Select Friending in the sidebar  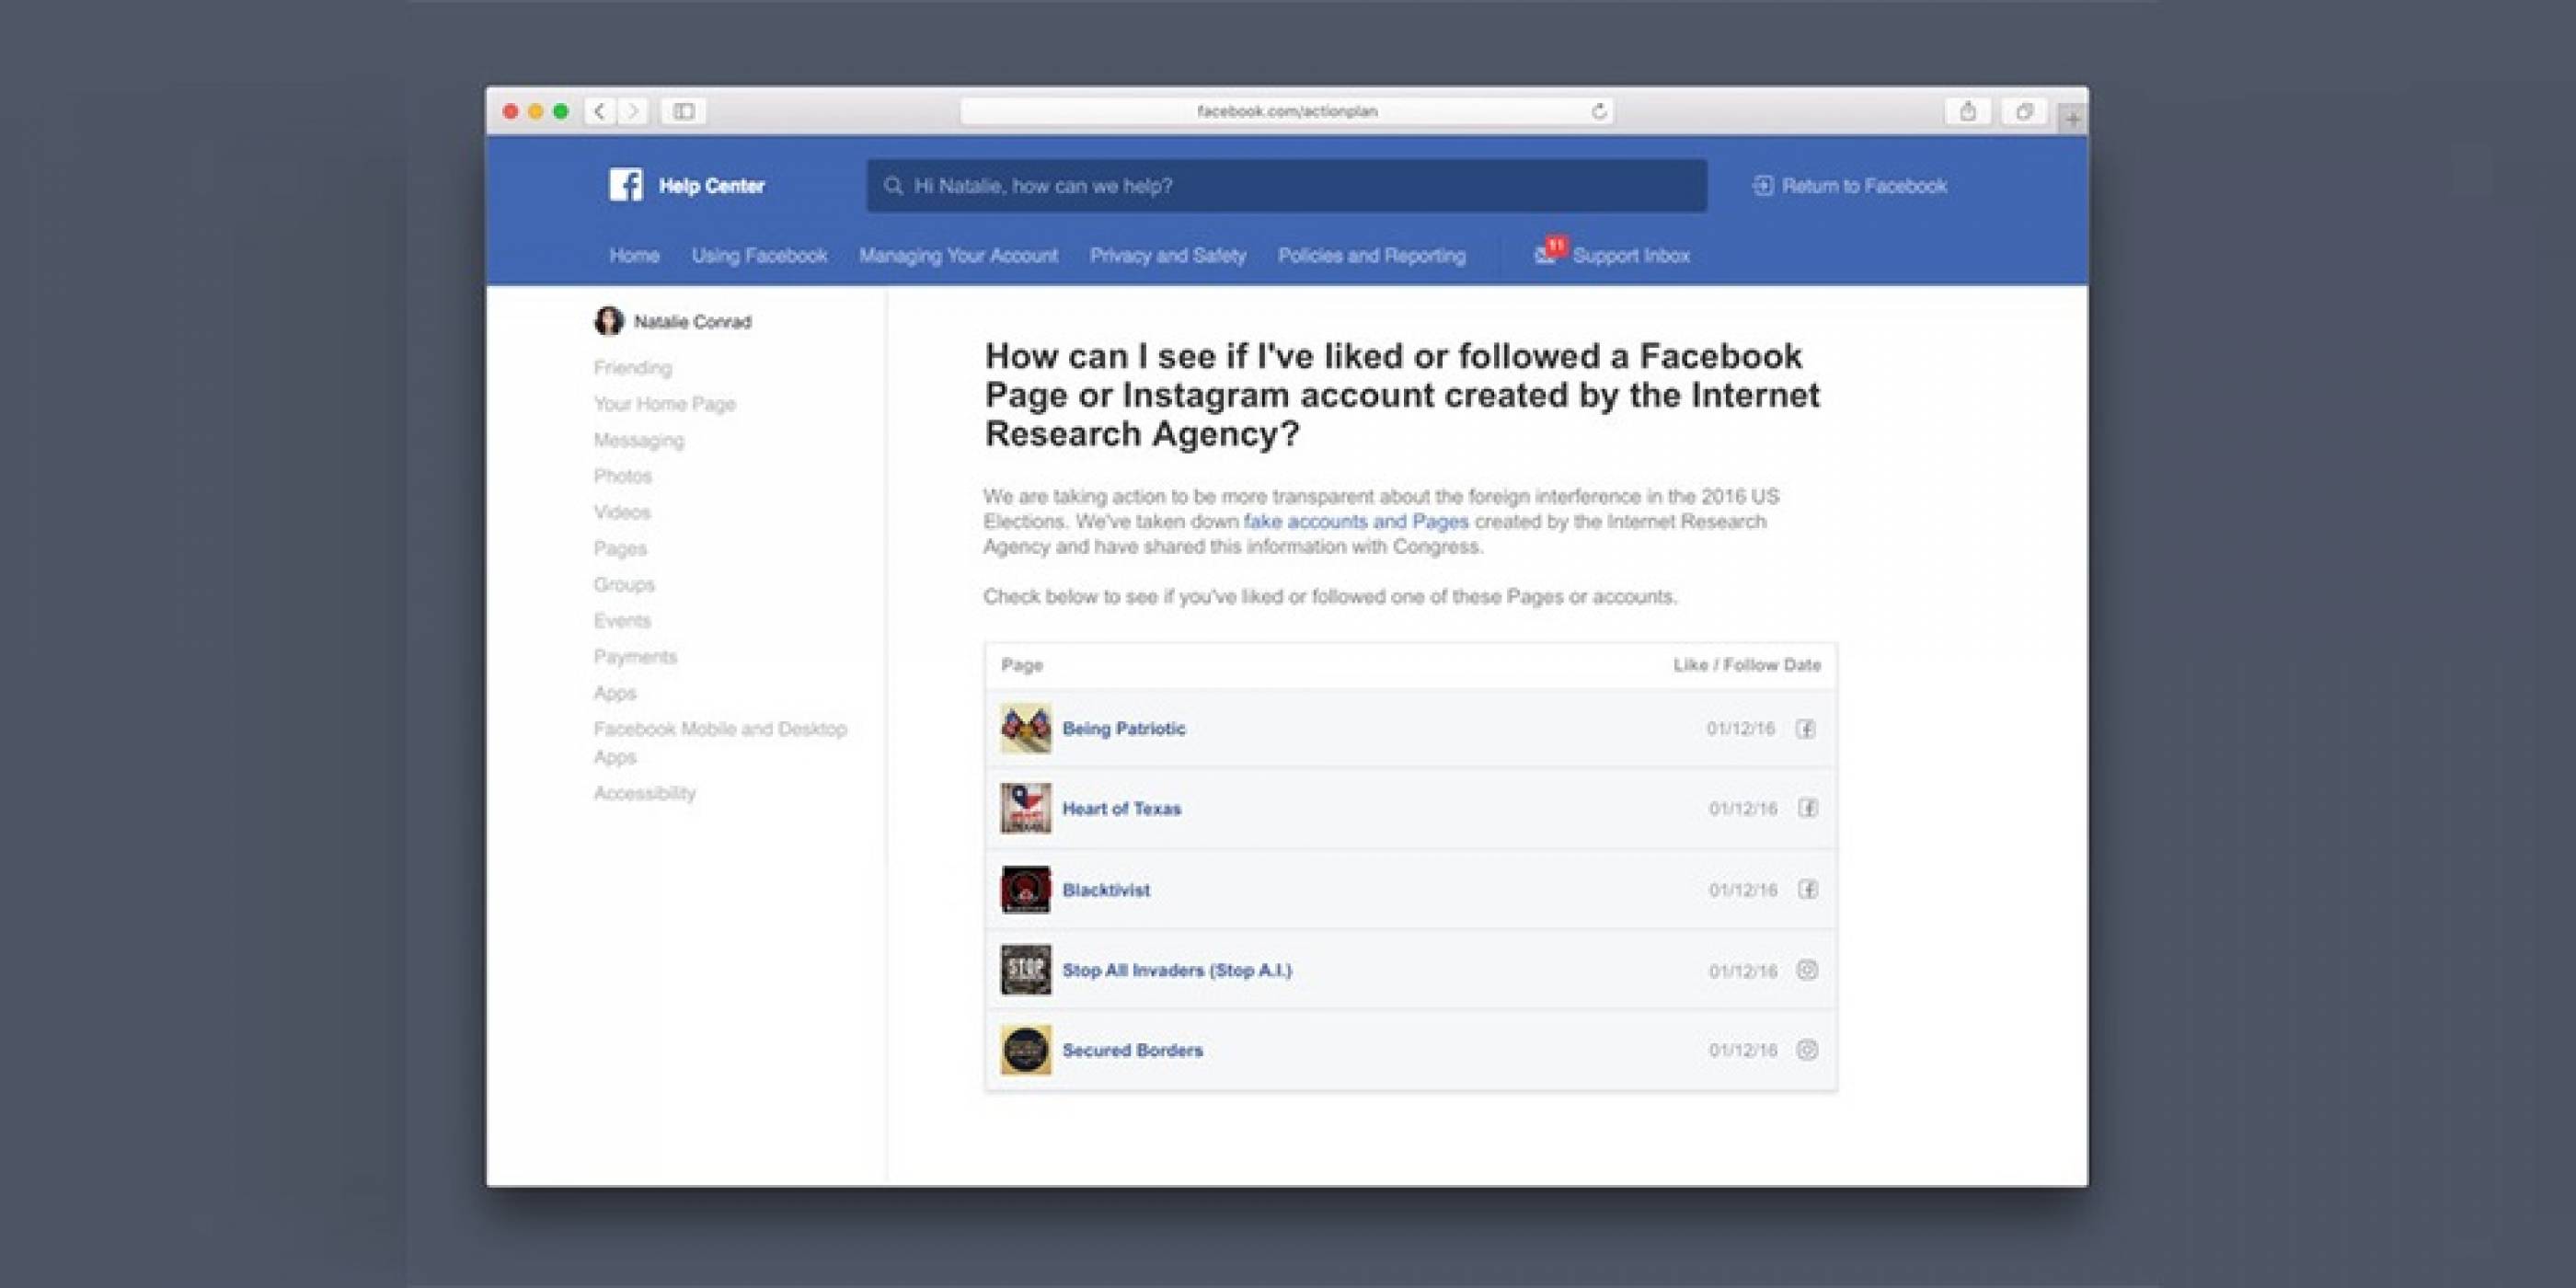pos(633,368)
